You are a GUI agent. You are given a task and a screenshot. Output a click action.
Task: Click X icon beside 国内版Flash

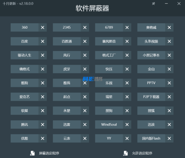click(169, 138)
